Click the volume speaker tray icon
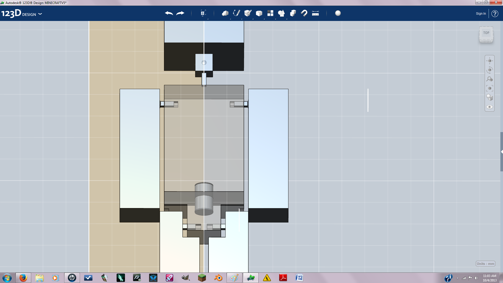Screen dimensions: 503x283 point(476,278)
